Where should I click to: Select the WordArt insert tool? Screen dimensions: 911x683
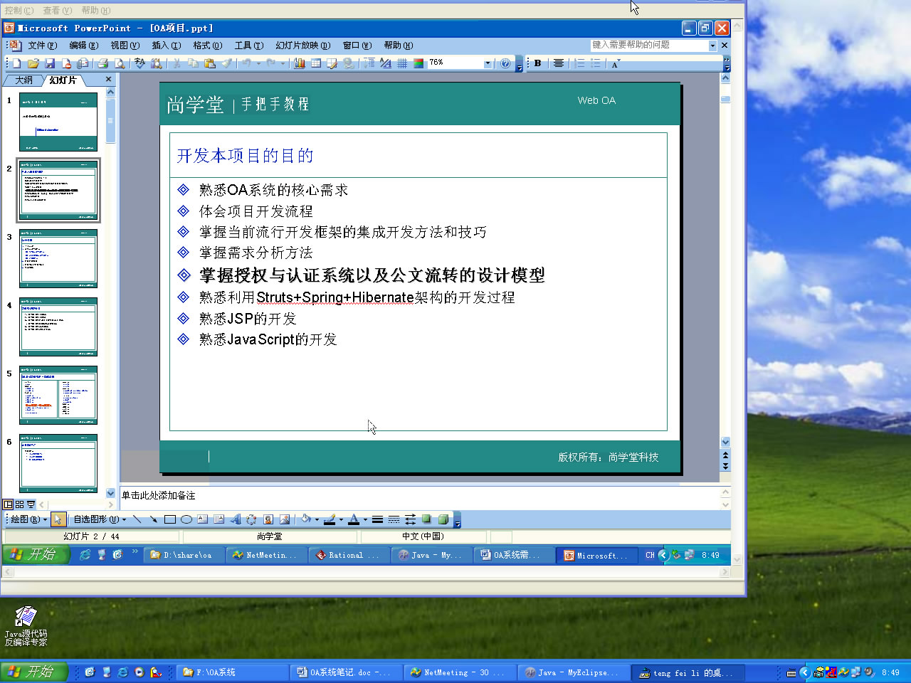[236, 519]
